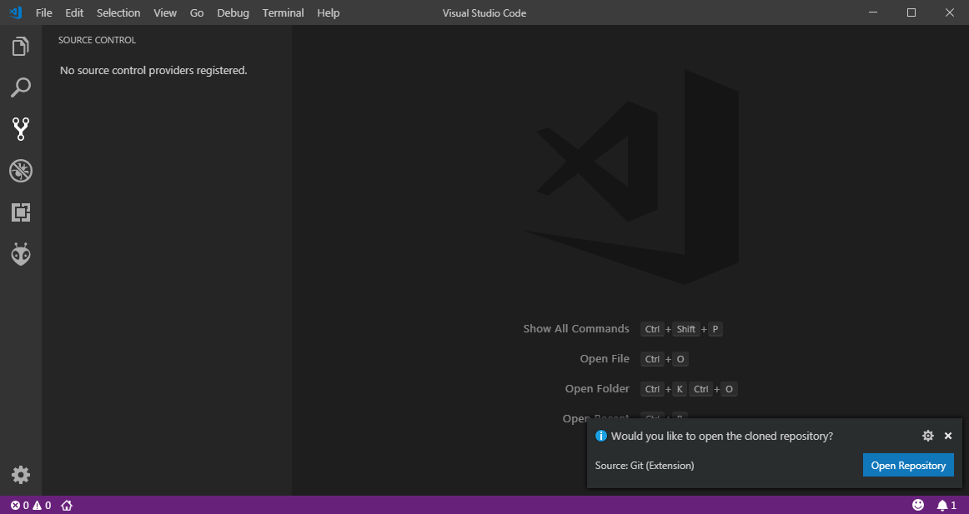Open the Edit menu
The image size is (969, 514).
(74, 12)
